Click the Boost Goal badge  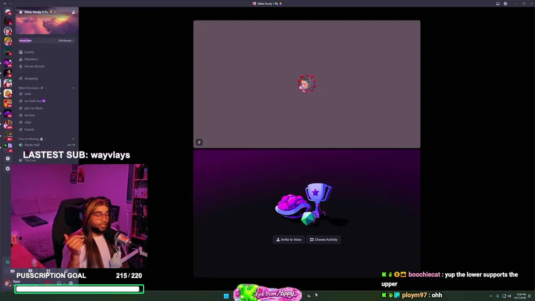[x=25, y=41]
